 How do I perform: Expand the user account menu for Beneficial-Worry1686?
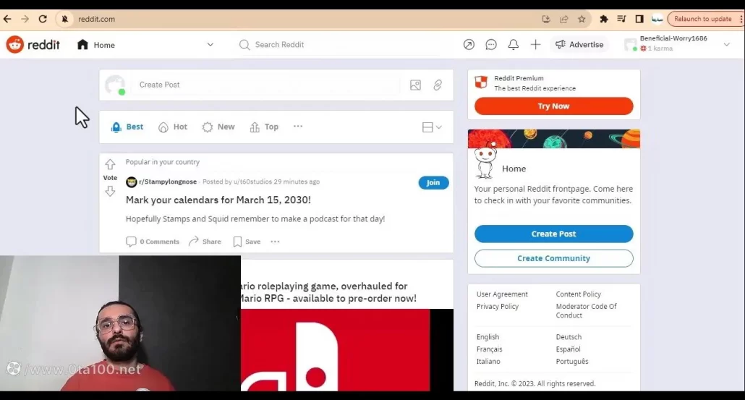726,45
